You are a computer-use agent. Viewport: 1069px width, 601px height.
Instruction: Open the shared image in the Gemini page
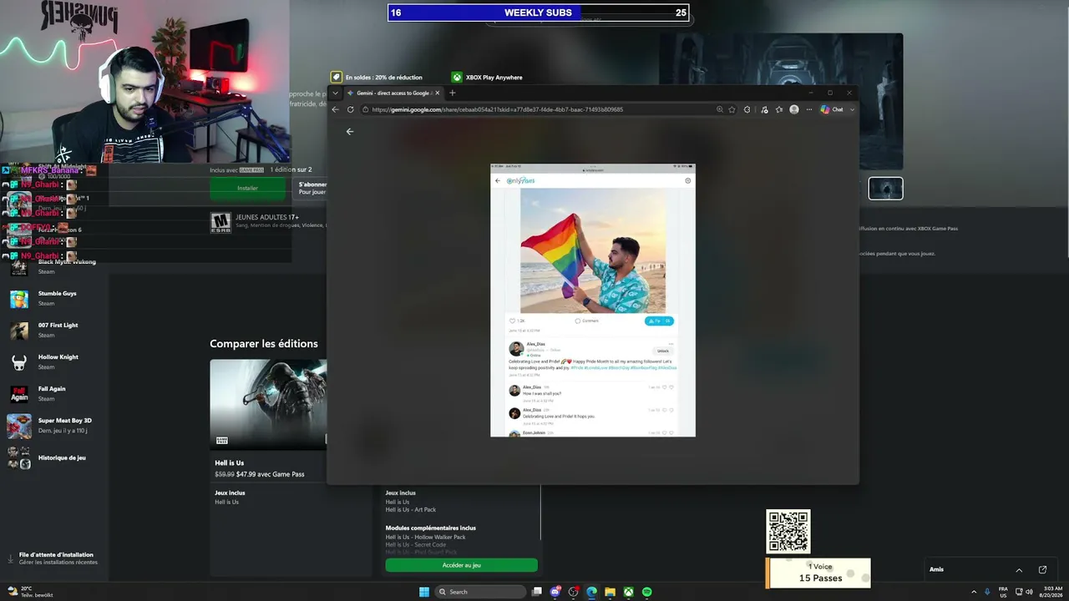pyautogui.click(x=593, y=300)
